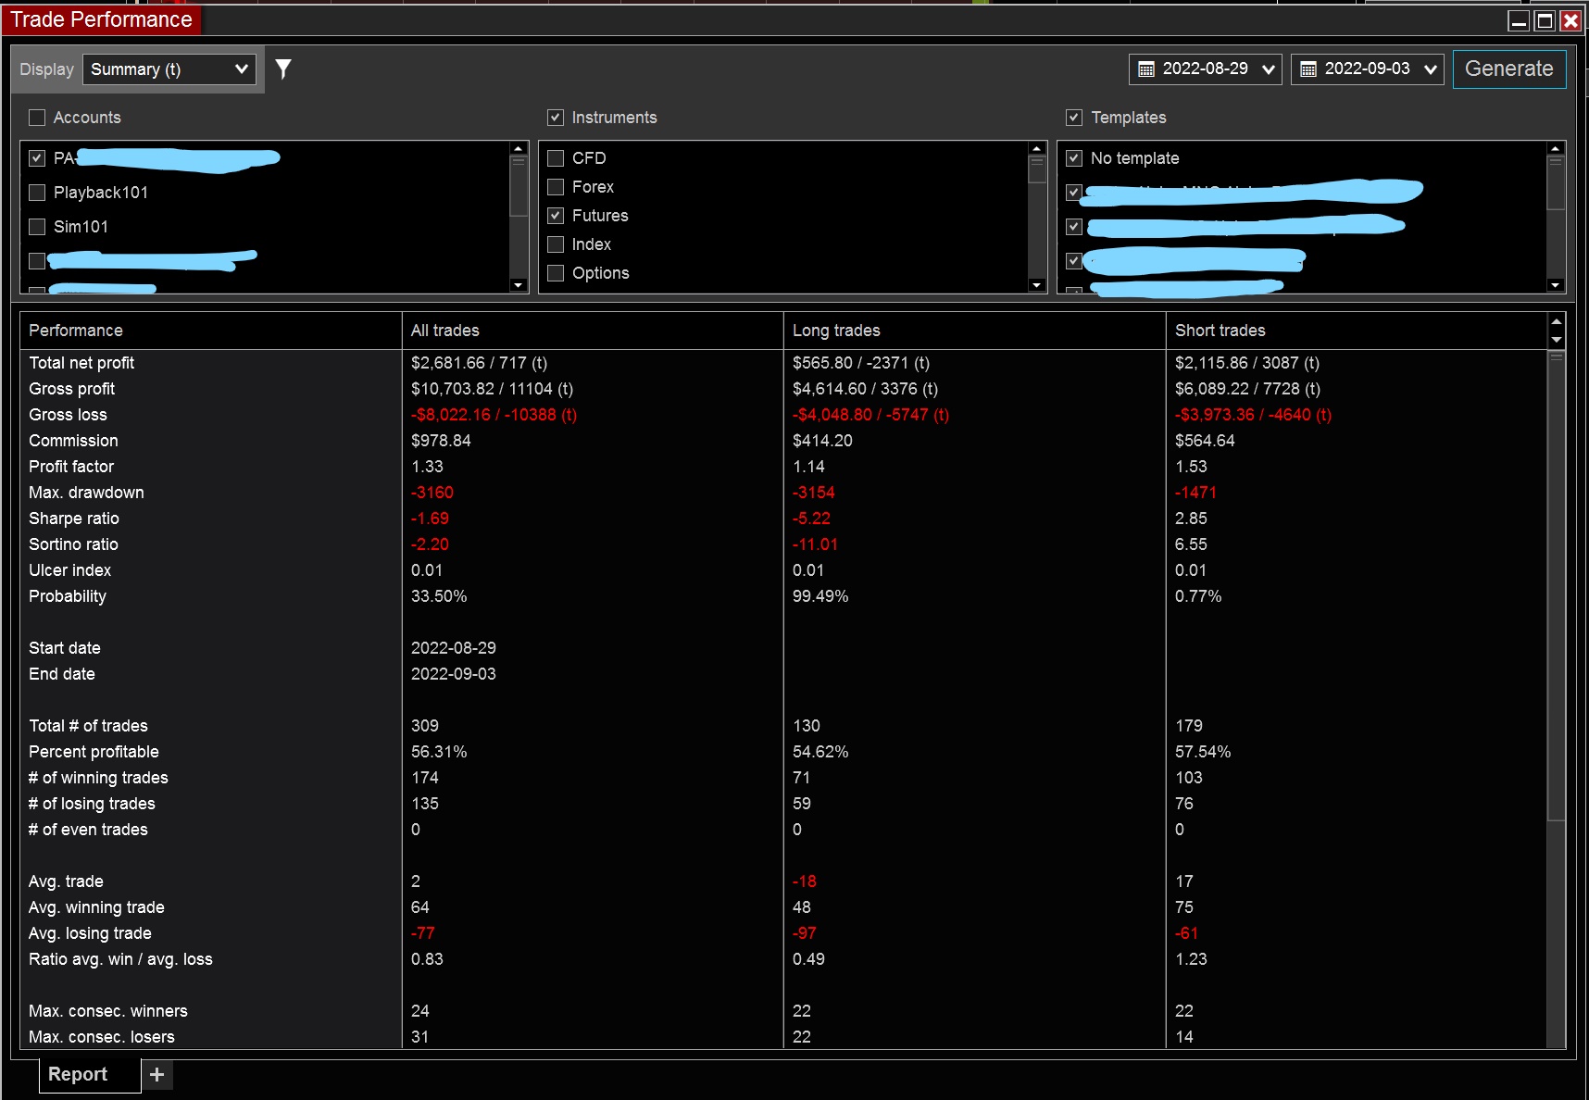Add a new tab with plus icon
The image size is (1589, 1100).
[157, 1074]
